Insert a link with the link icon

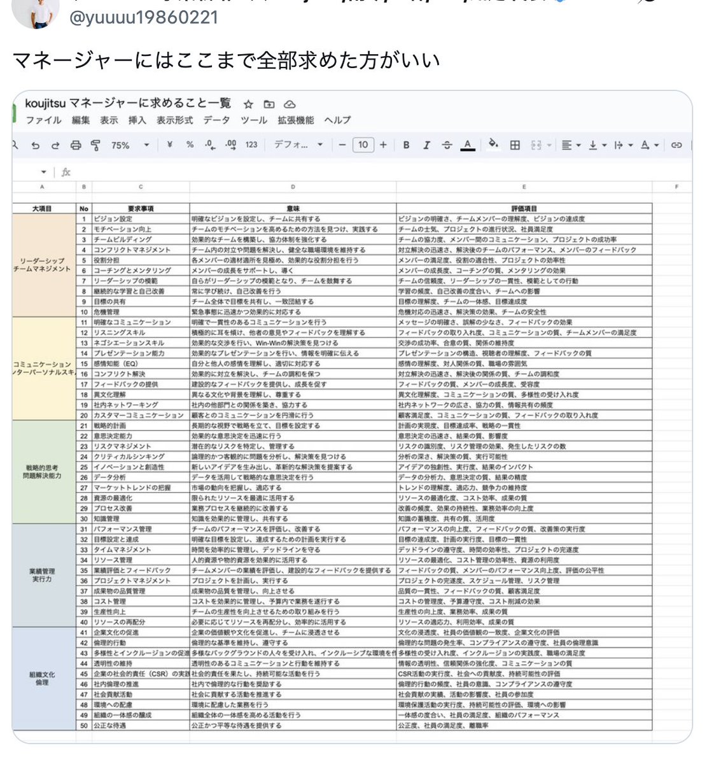pos(676,145)
